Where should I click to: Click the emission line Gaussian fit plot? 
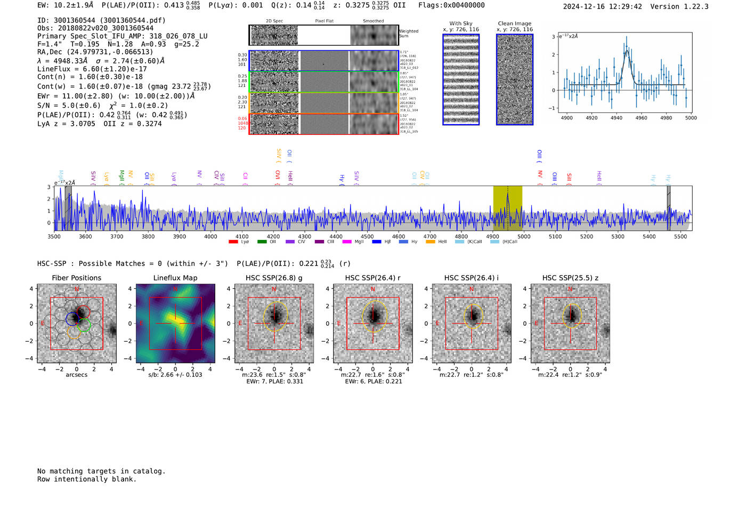[x=625, y=72]
